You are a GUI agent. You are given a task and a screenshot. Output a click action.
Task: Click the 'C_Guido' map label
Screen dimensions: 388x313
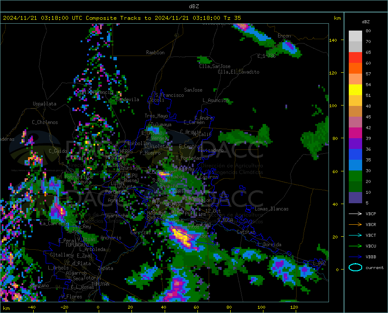click(x=58, y=151)
